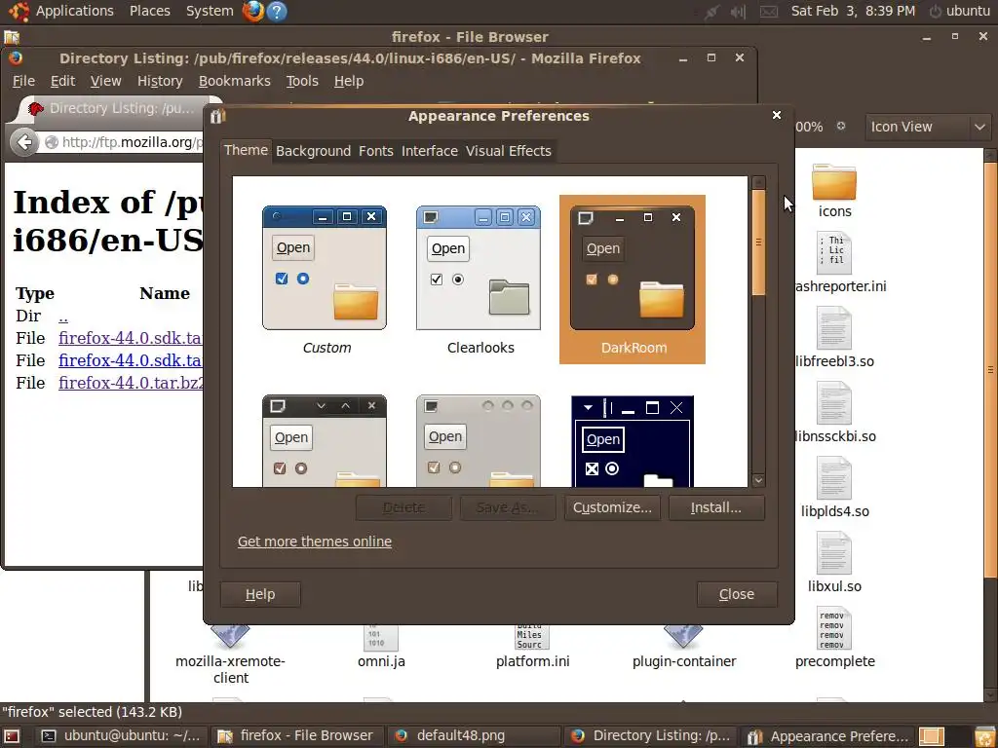
Task: Open Get more themes online link
Action: [315, 542]
